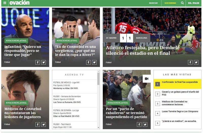
Task: Click the Agenda TV scrollbar down arrow
Action: (x=98, y=127)
